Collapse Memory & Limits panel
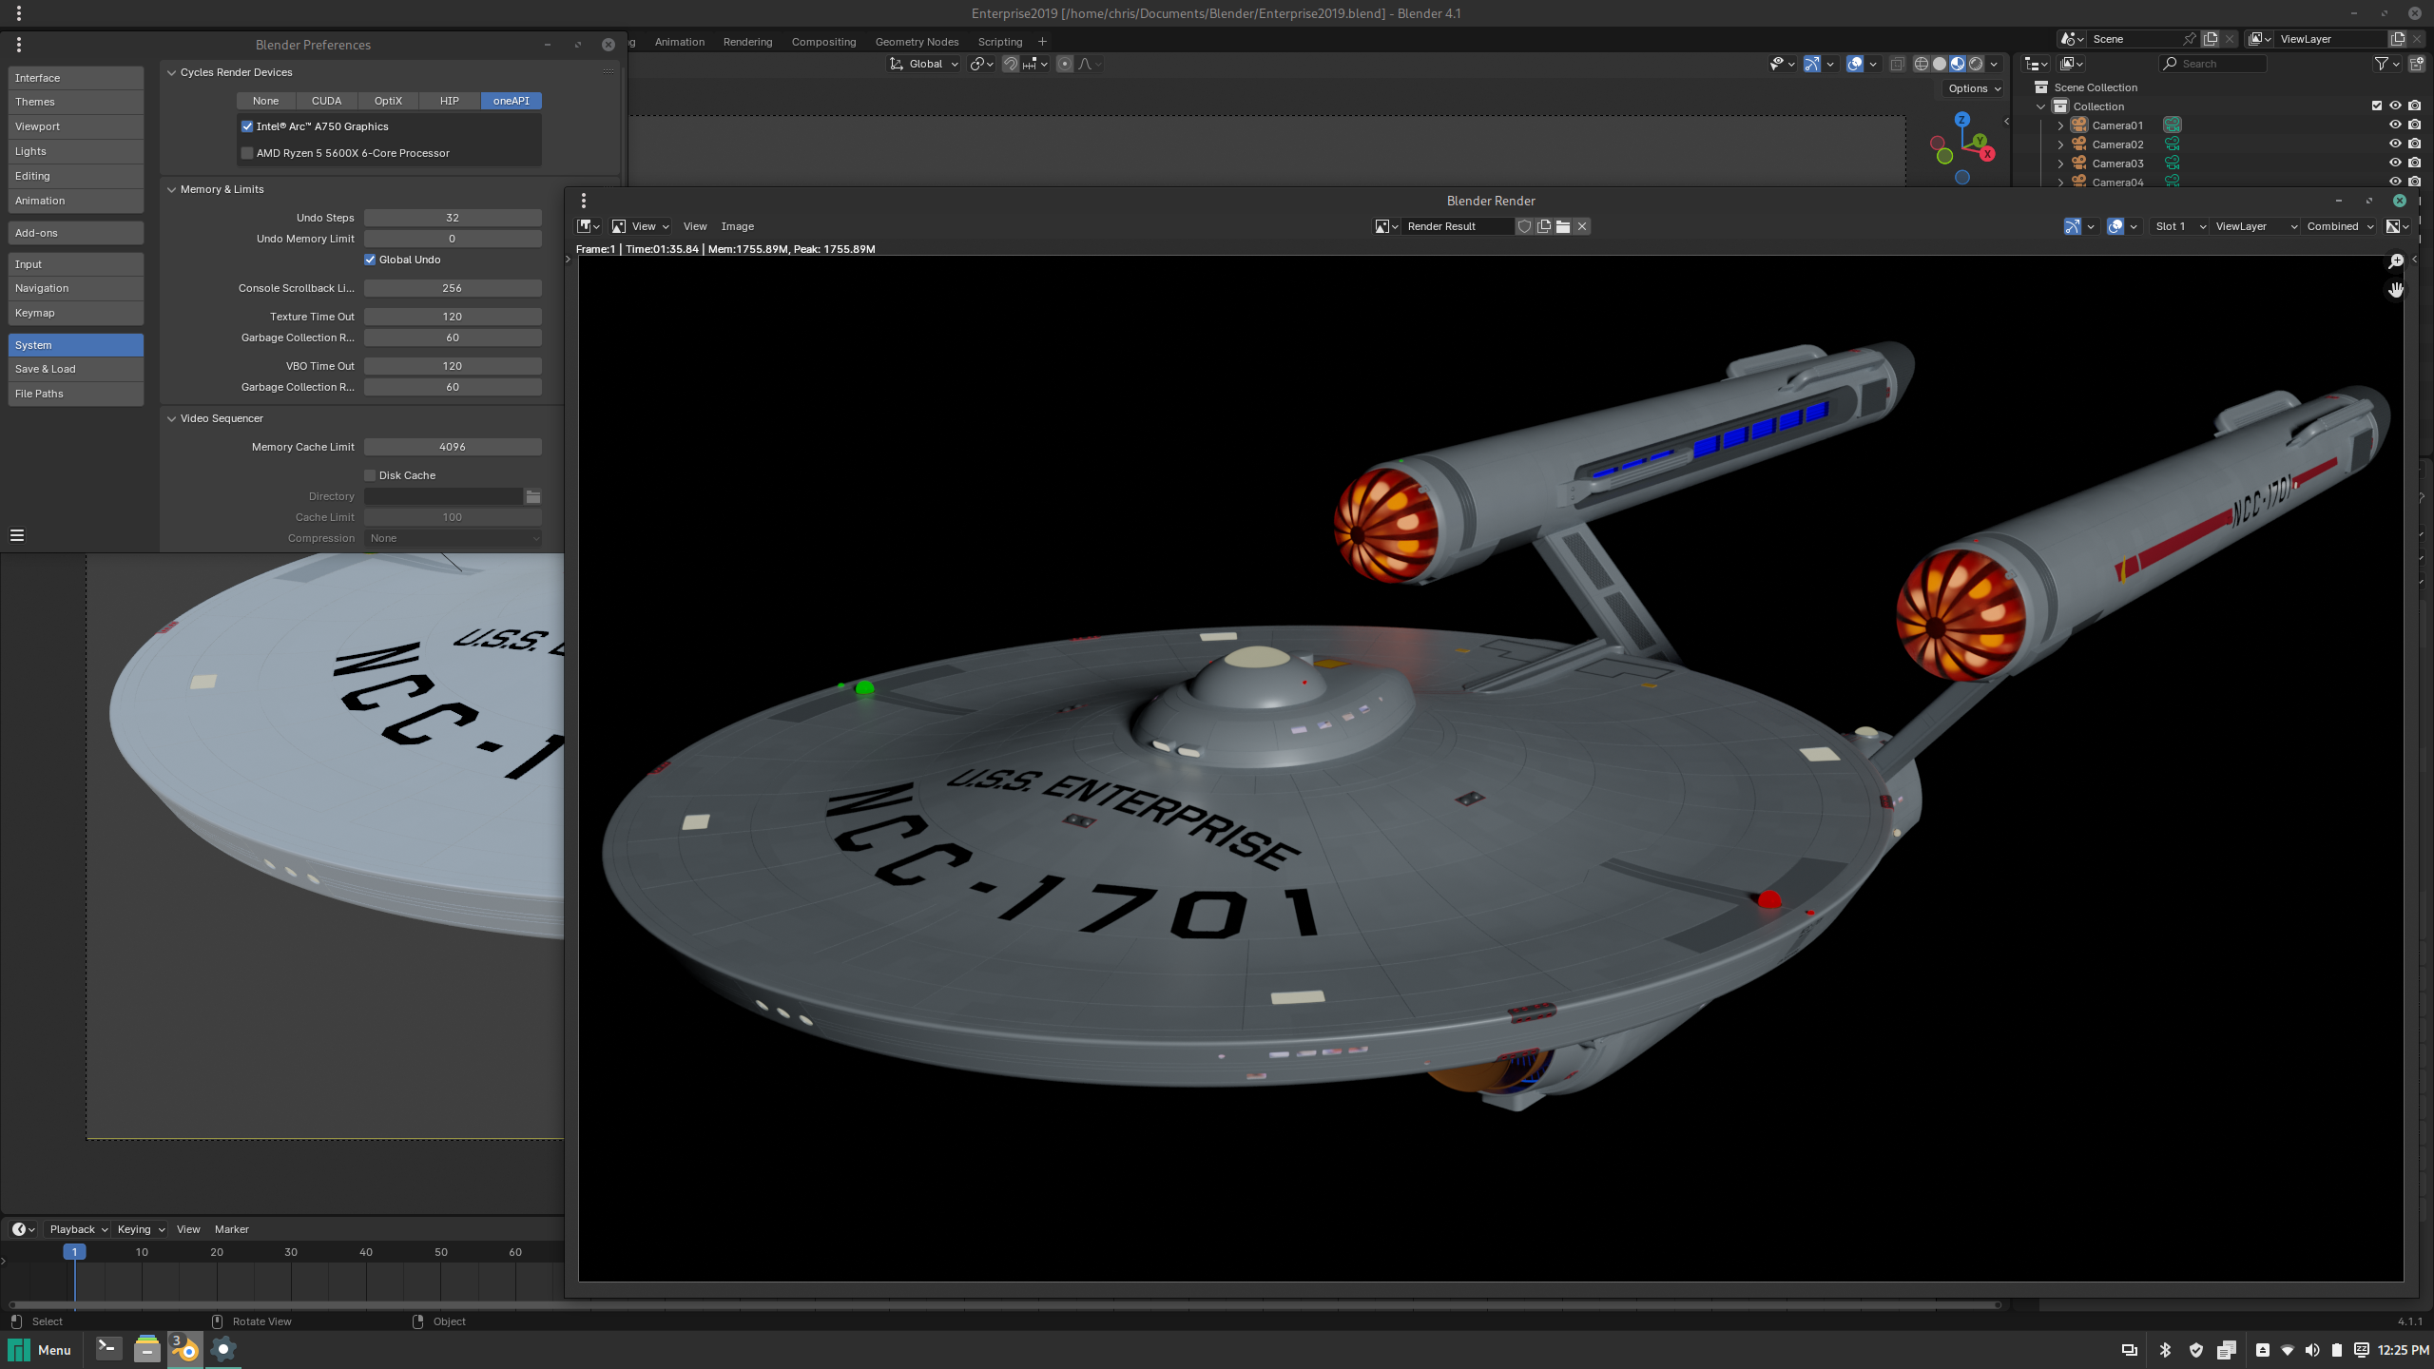This screenshot has width=2434, height=1369. tap(172, 189)
